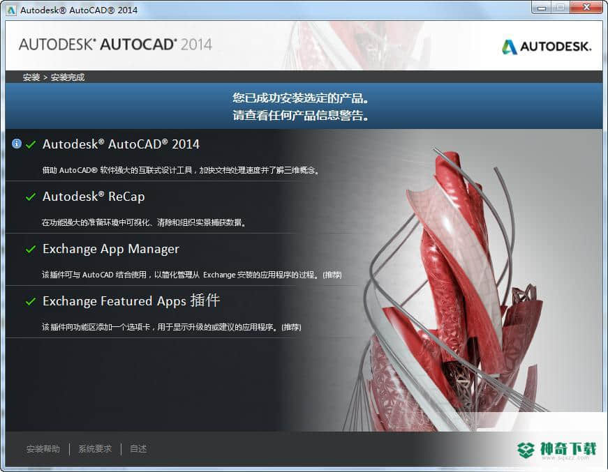Click the 请查看任何产品信息警告 message
This screenshot has height=472, width=608.
[x=301, y=116]
